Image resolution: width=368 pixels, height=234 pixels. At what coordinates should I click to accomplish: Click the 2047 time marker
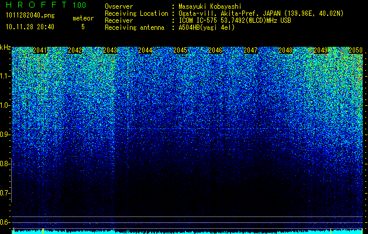[250, 50]
